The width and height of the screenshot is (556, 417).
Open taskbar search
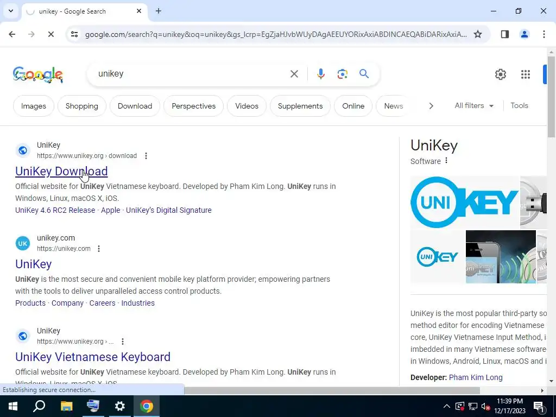[x=39, y=406]
